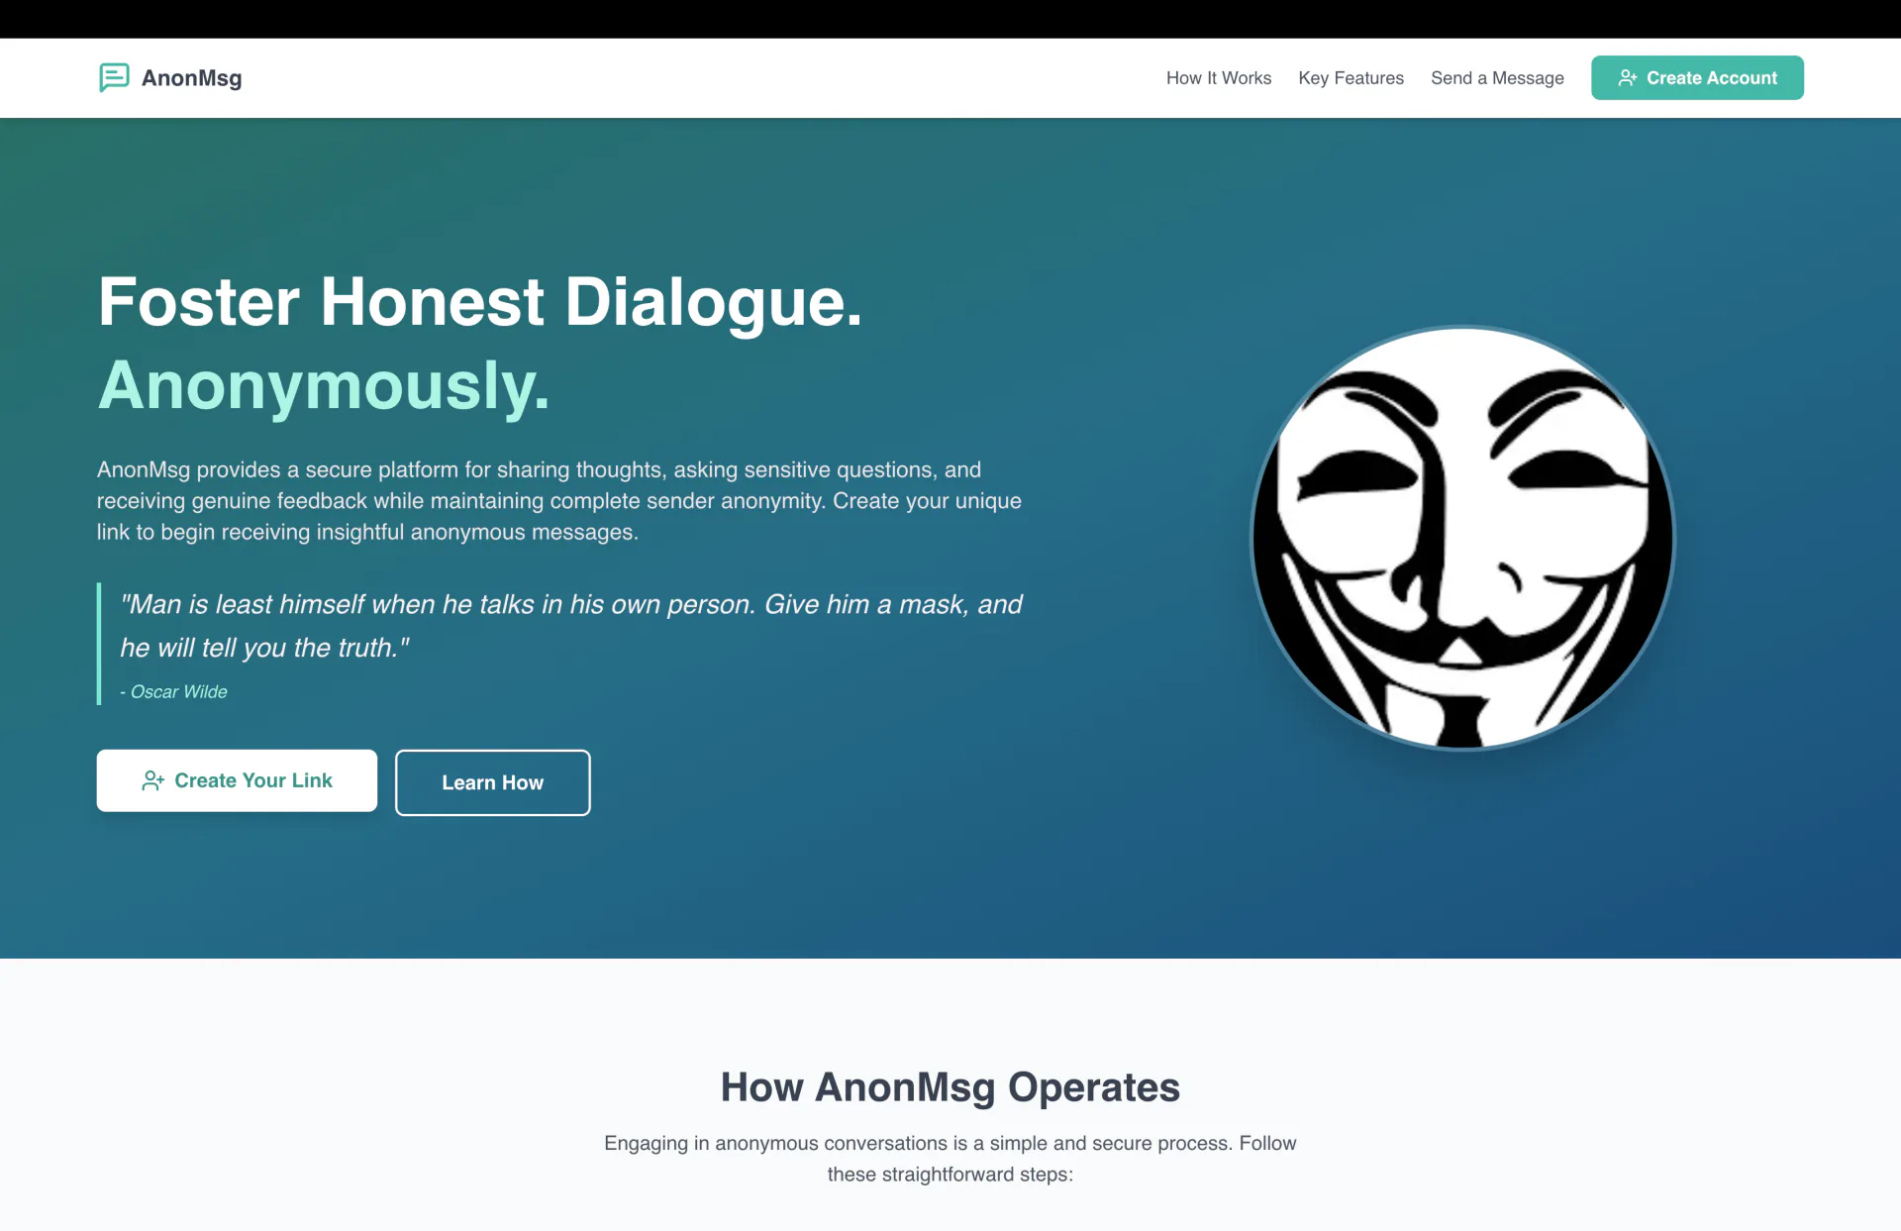1901x1231 pixels.
Task: Click paragraph starting 'AnonMsg provides a secure platform'
Action: 559,500
